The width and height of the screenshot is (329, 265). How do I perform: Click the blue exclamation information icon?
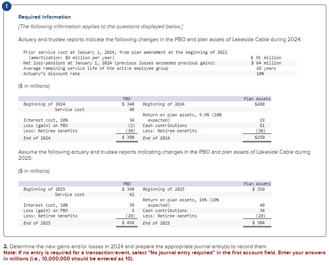point(6,6)
